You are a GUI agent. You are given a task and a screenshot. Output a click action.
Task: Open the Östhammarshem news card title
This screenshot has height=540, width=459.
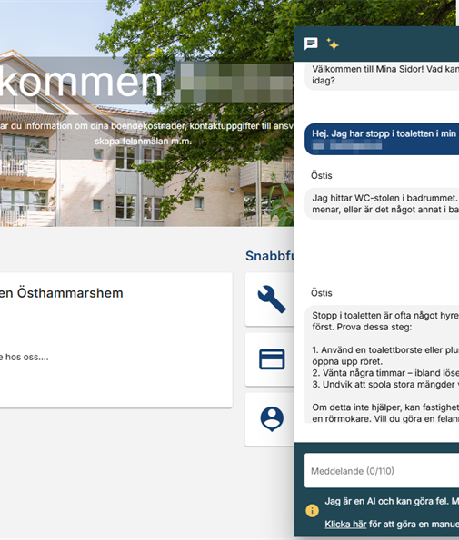(x=62, y=293)
